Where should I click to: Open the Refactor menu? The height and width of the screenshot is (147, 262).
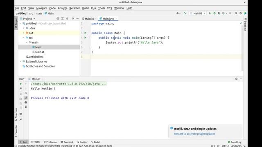click(x=75, y=8)
